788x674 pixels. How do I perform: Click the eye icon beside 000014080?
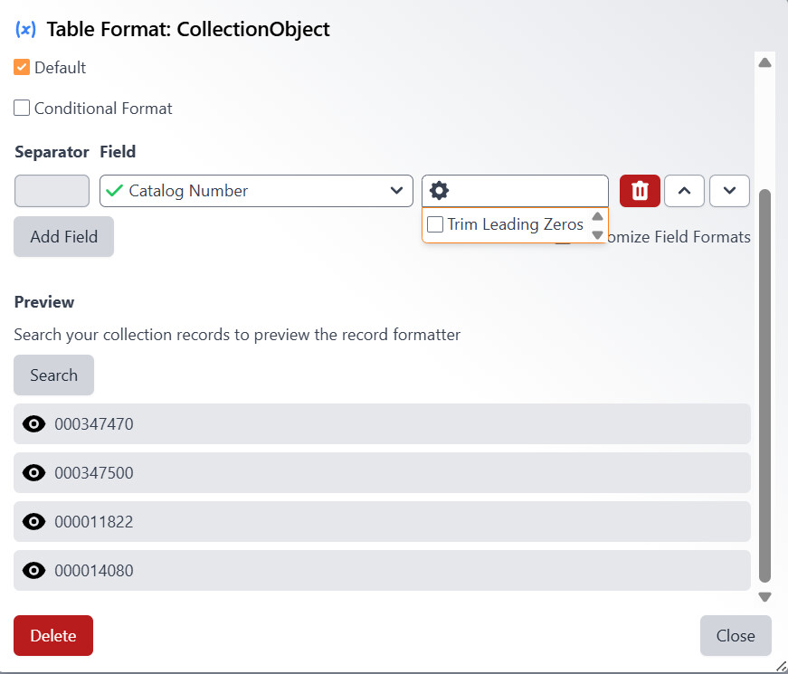(33, 570)
